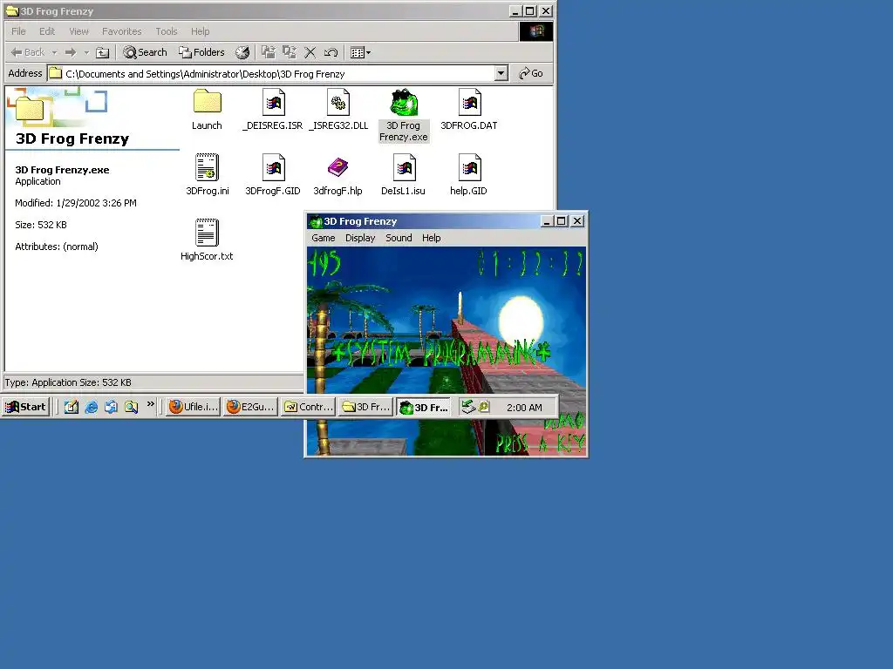Open the Favorites menu
This screenshot has height=669, width=893.
click(122, 31)
